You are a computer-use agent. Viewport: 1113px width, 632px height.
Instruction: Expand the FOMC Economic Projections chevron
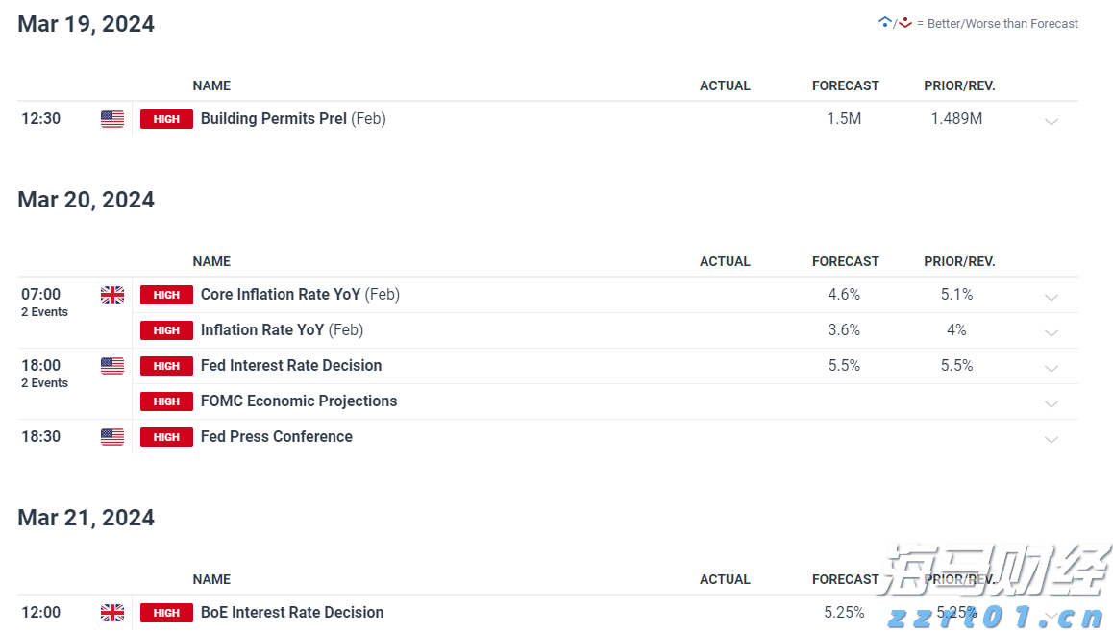coord(1051,403)
